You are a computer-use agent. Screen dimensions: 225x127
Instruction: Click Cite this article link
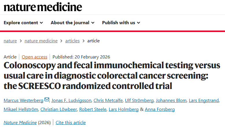[x=71, y=123]
